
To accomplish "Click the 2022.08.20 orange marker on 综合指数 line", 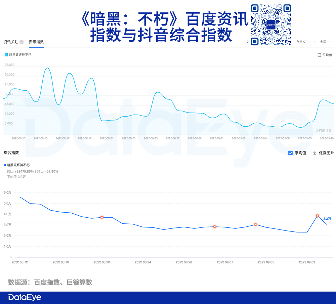I will (x=102, y=217).
